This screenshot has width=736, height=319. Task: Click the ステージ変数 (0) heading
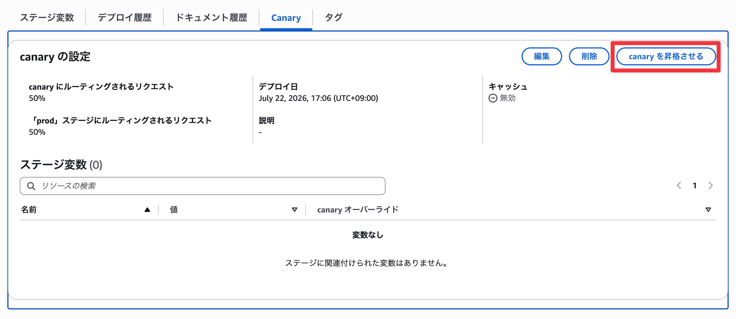61,165
